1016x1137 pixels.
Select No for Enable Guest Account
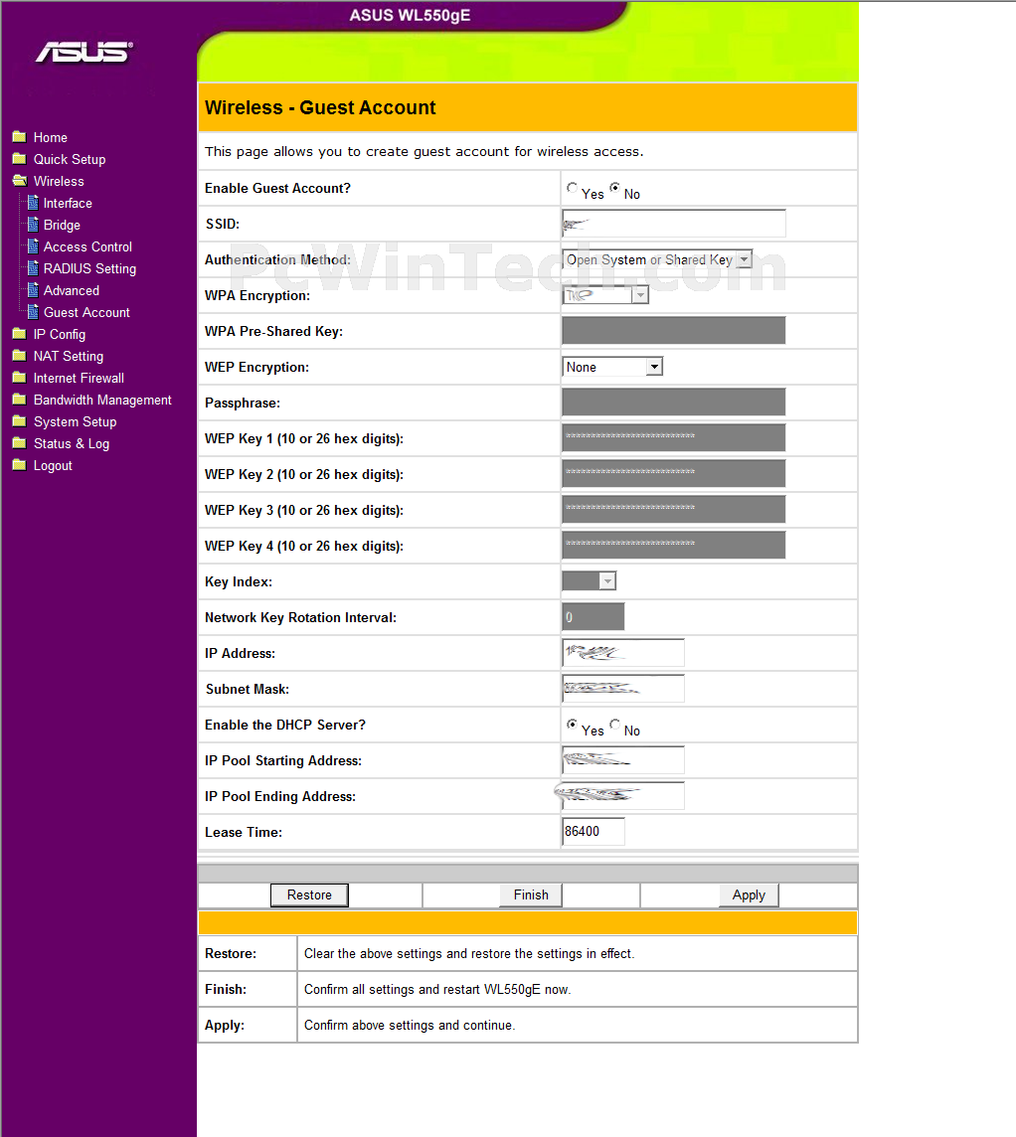615,188
